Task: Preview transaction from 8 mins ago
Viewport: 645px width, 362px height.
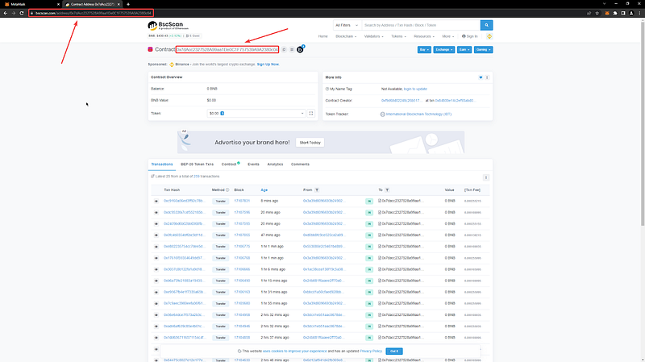Action: point(156,202)
